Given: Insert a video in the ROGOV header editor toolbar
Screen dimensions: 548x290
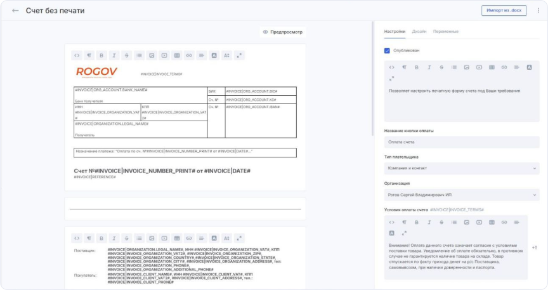Looking at the screenshot, I should (164, 55).
